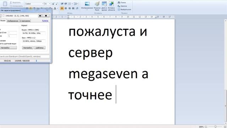Viewport: 227px width, 128px height.
Task: Click the Купить link in Bandicam
Action: [45, 21]
